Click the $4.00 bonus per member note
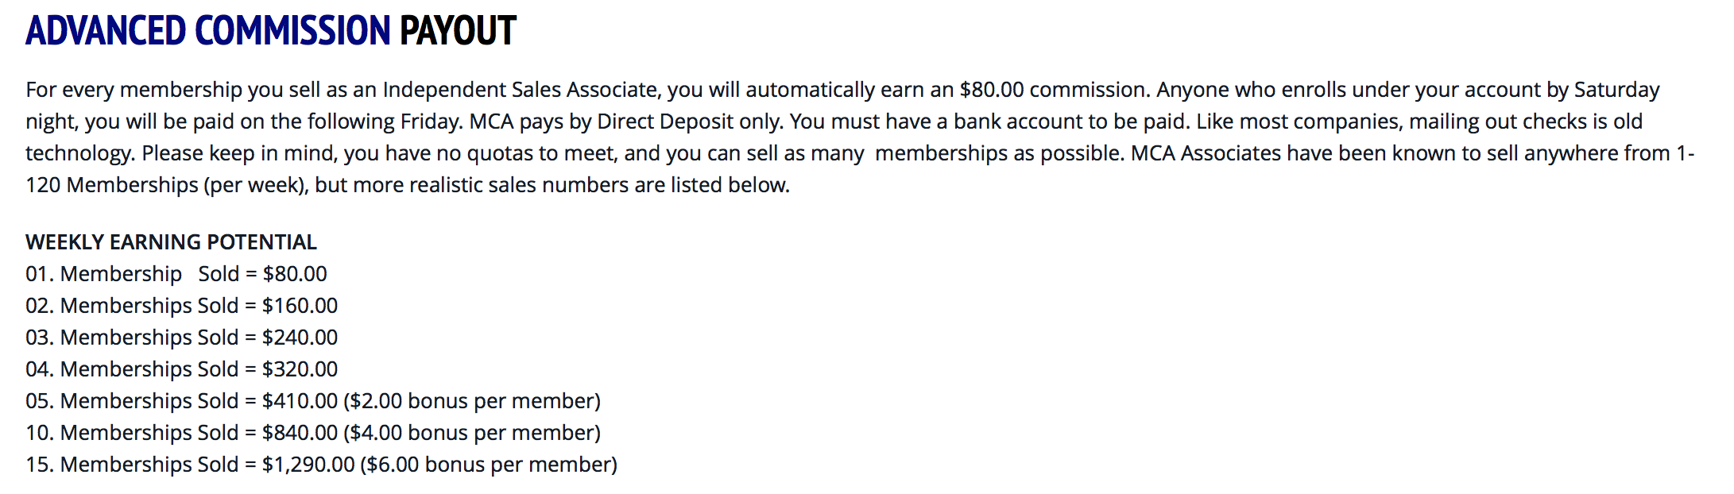The image size is (1734, 494). tap(472, 433)
